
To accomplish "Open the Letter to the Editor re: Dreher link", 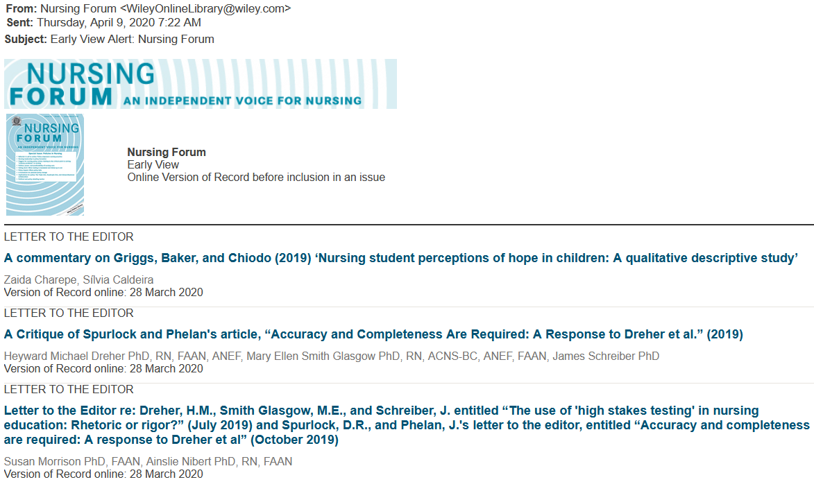I will point(407,425).
